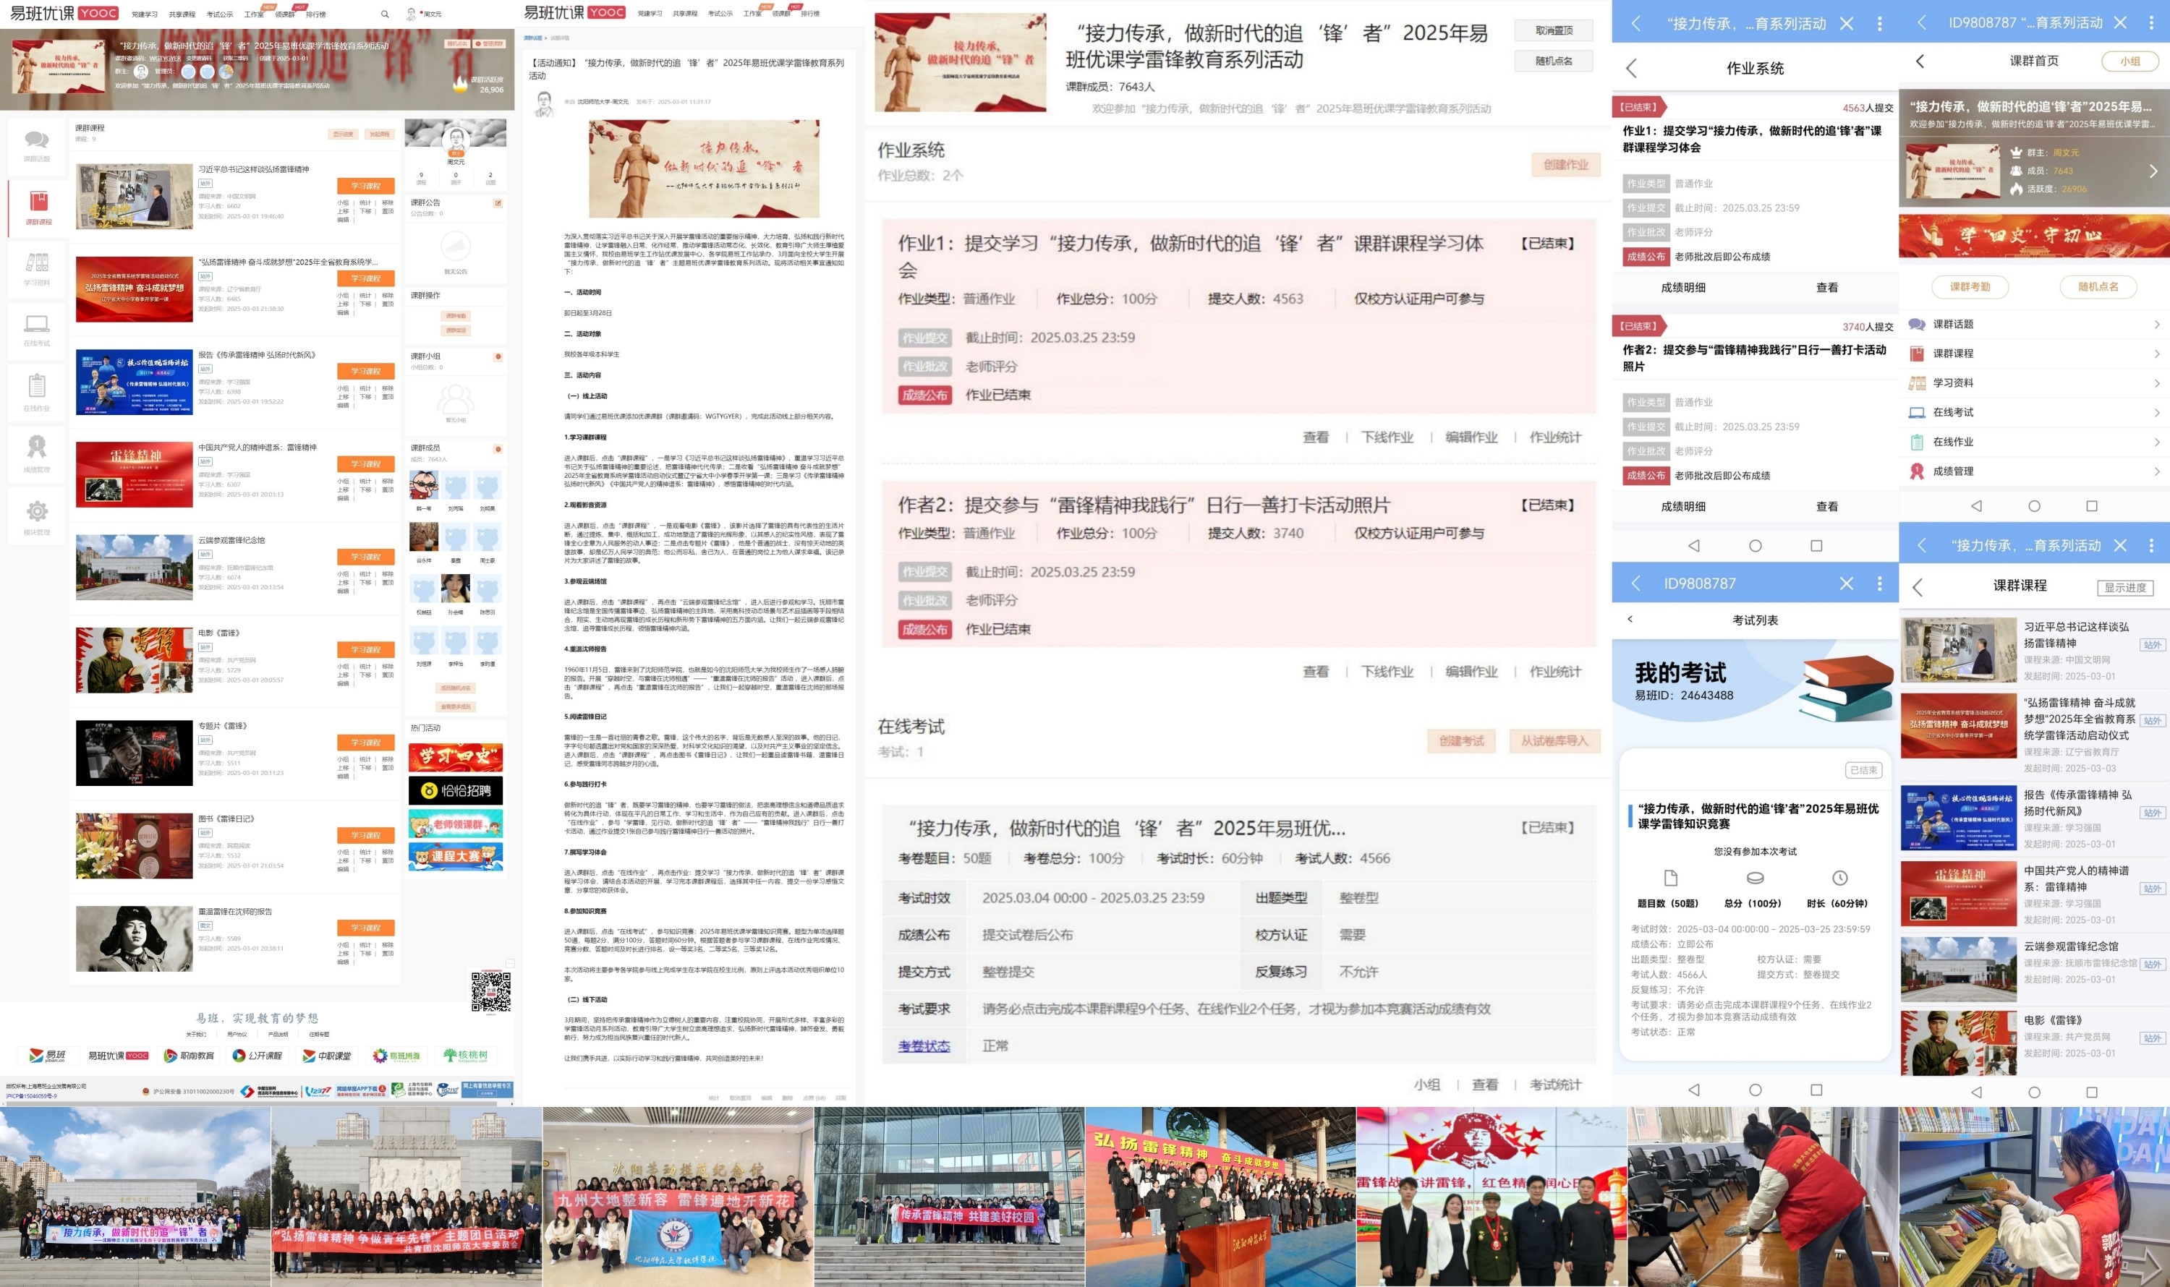Expand 学习资料 row chevron in mobile menu
2170x1287 pixels.
click(x=2156, y=383)
